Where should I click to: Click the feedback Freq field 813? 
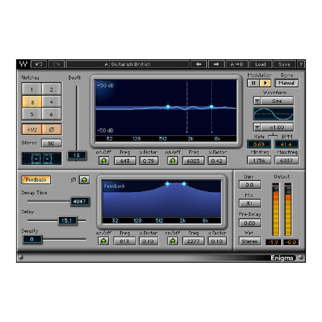125,241
